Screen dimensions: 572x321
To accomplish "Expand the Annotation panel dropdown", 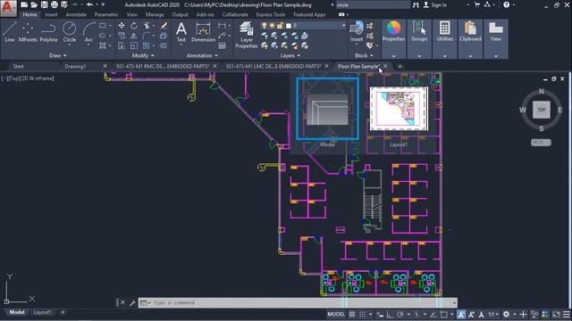I will (x=202, y=55).
